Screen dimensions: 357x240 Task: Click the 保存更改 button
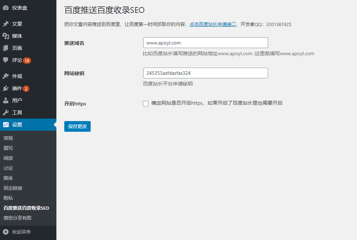tap(77, 126)
